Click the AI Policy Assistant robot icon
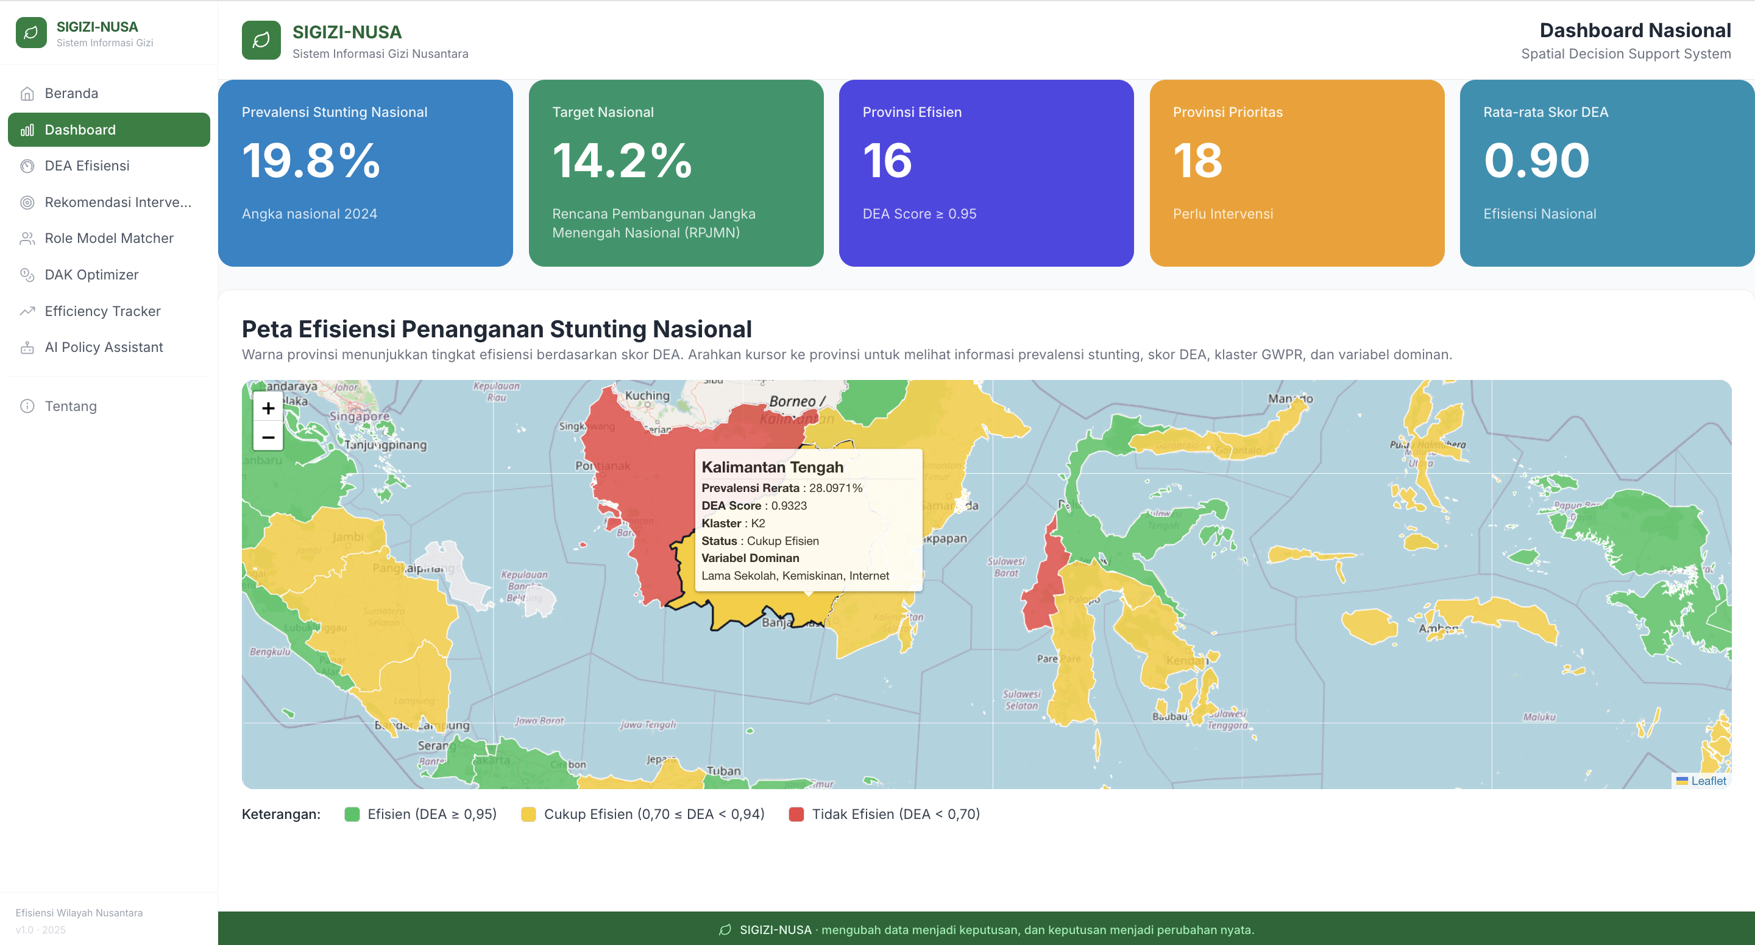This screenshot has width=1755, height=945. [x=27, y=347]
